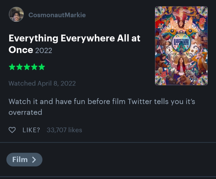The image size is (216, 179).
Task: Toggle the heart like icon
Action: click(12, 130)
